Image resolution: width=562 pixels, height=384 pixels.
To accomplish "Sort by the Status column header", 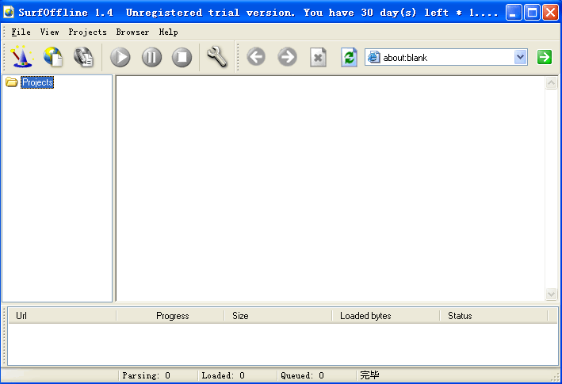I will point(495,316).
